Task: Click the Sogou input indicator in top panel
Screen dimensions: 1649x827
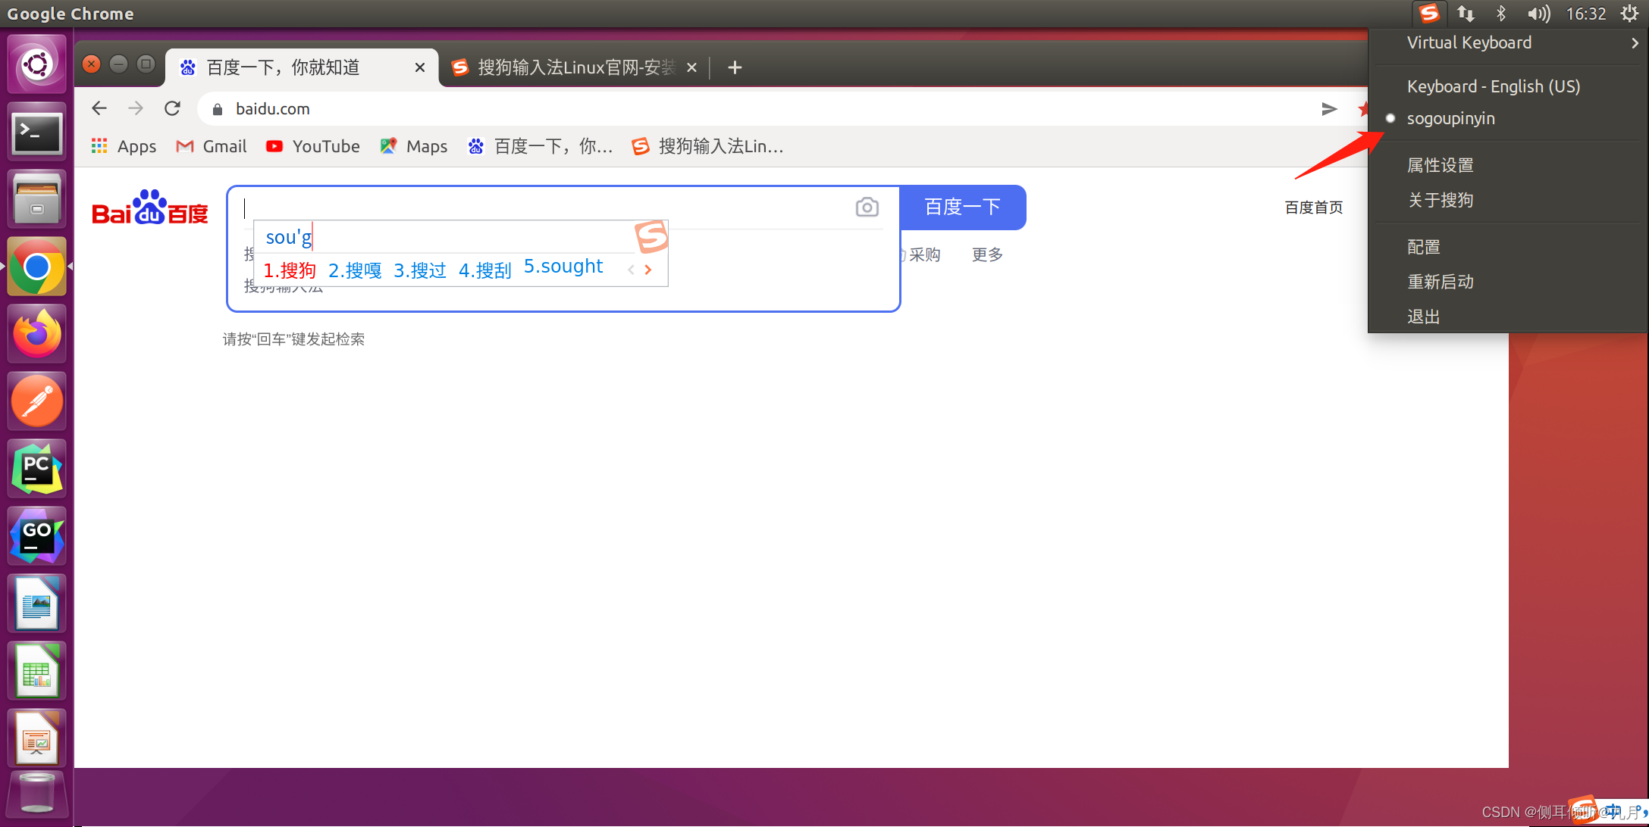Action: click(1429, 14)
